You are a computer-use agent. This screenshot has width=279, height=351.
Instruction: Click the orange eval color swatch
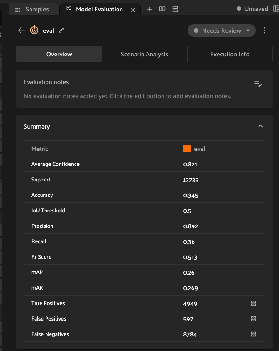pos(187,149)
